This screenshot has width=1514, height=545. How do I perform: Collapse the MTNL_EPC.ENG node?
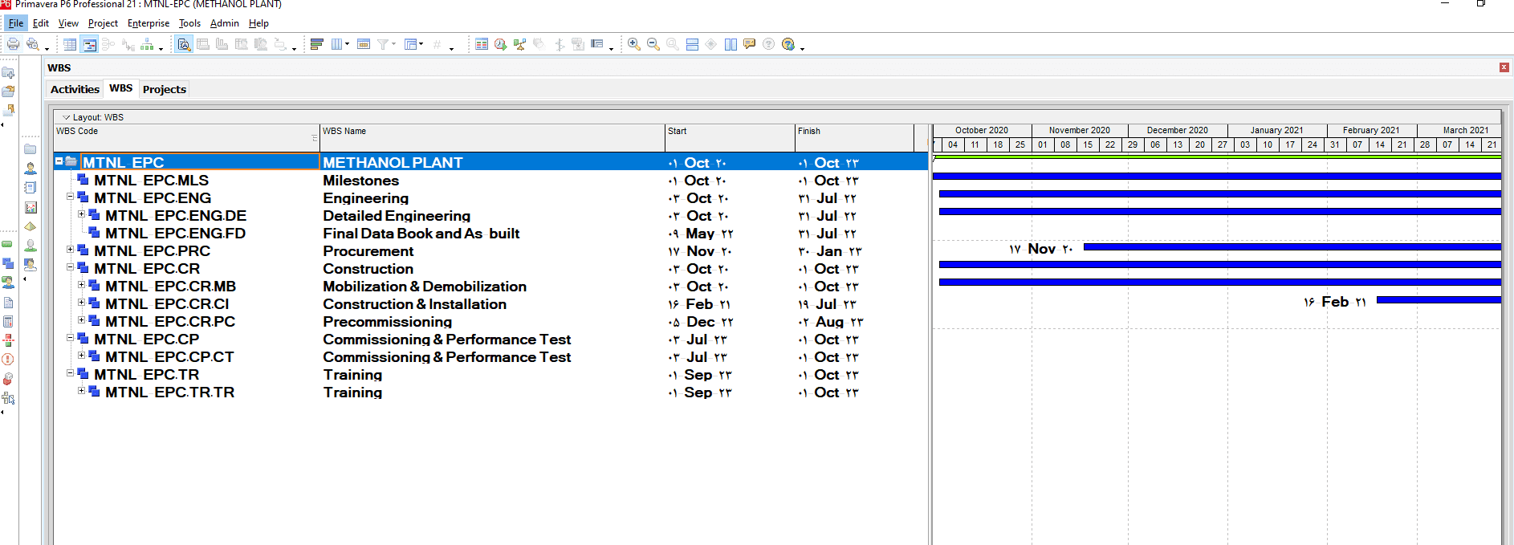[70, 197]
